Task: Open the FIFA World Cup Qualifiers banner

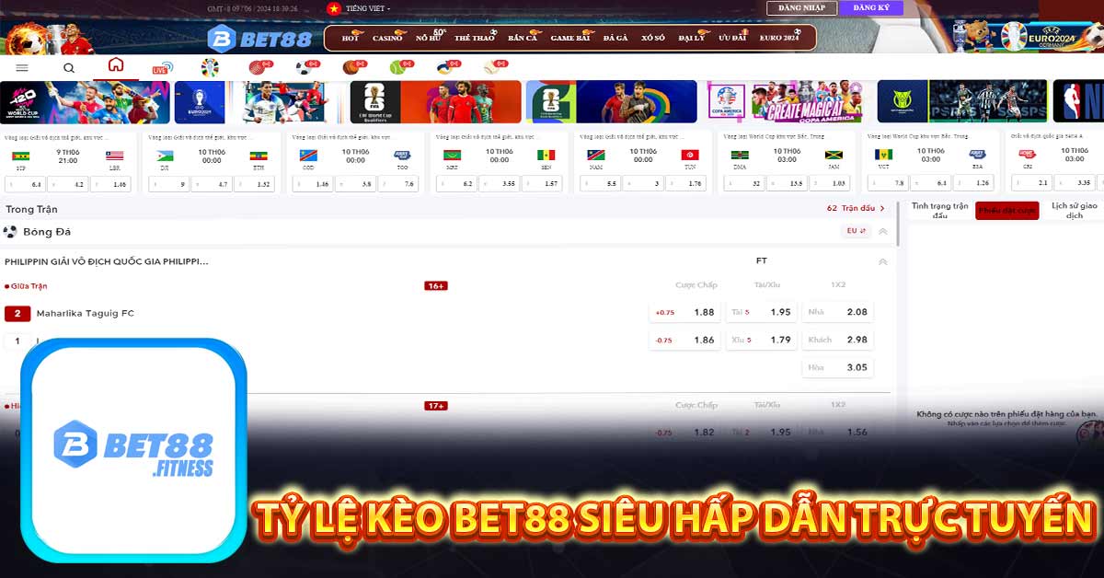Action: coord(435,102)
